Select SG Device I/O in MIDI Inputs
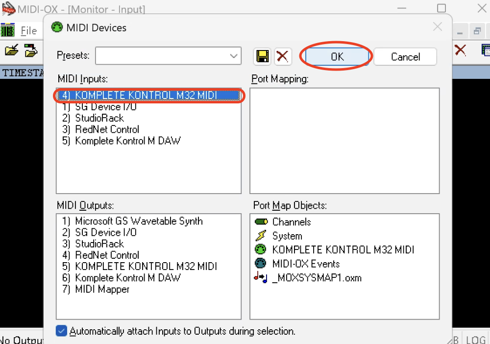The width and height of the screenshot is (490, 344). click(149, 107)
